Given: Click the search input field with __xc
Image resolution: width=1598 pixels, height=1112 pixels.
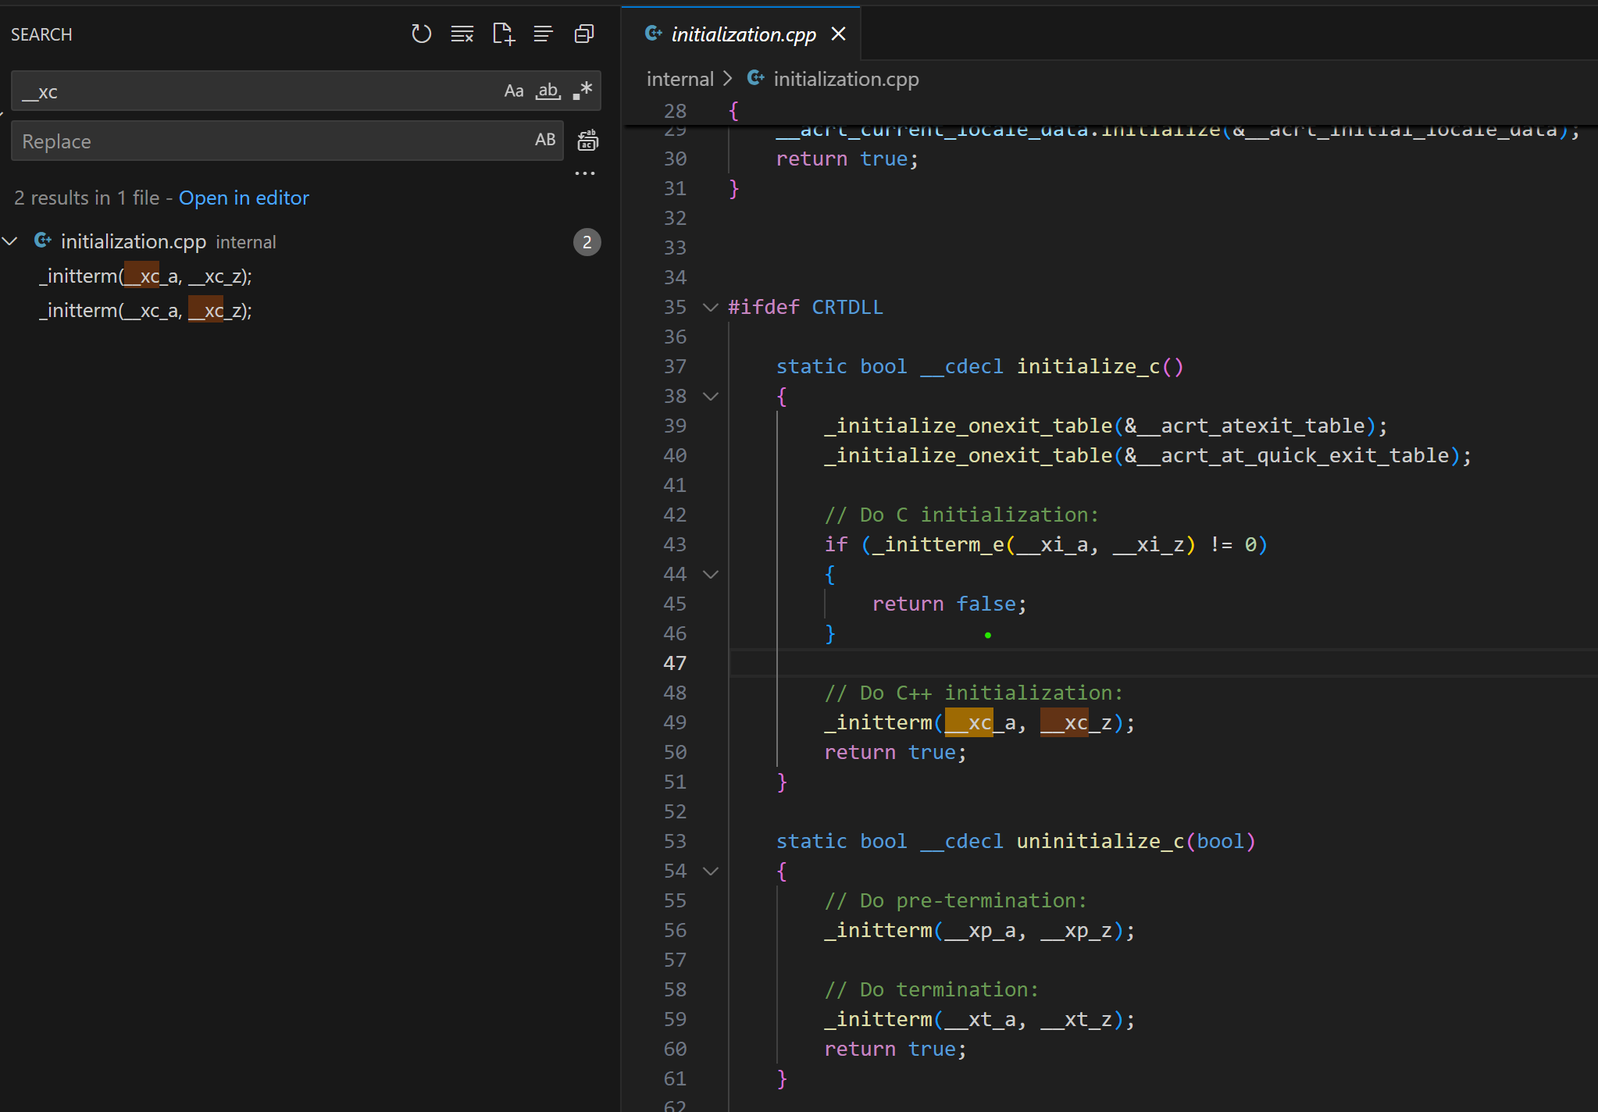Looking at the screenshot, I should point(258,91).
